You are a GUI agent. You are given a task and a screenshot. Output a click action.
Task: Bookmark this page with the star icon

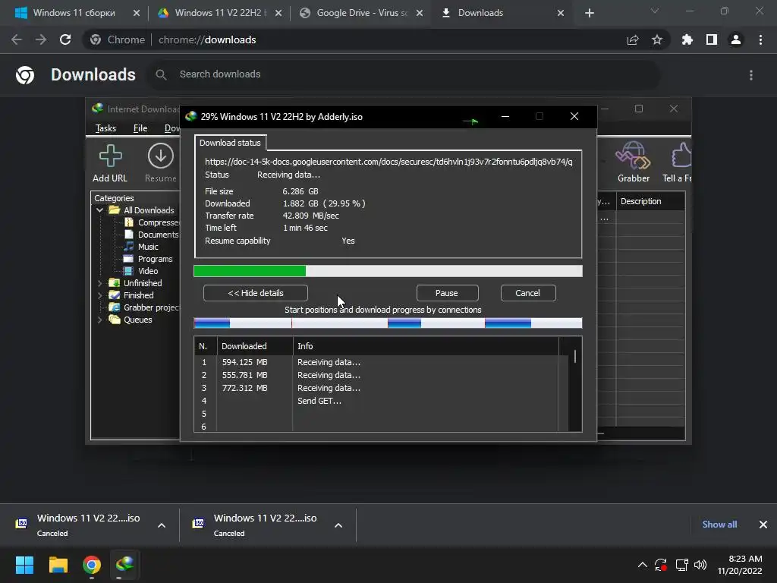657,39
